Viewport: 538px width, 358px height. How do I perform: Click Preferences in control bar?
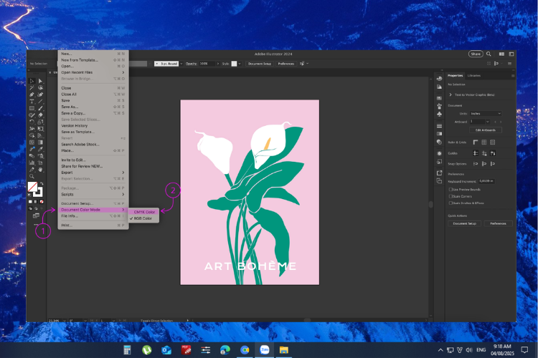[x=285, y=64]
